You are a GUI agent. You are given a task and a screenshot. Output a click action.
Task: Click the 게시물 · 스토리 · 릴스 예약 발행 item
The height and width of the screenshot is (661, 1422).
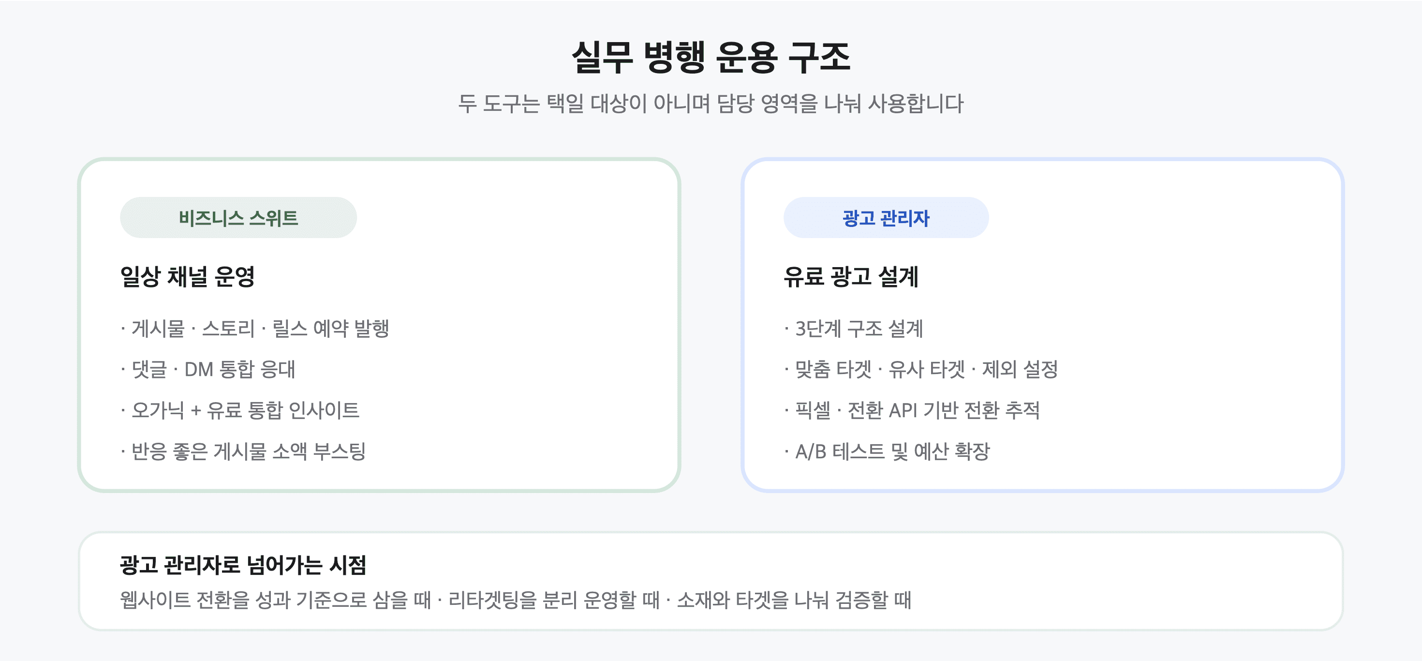255,329
